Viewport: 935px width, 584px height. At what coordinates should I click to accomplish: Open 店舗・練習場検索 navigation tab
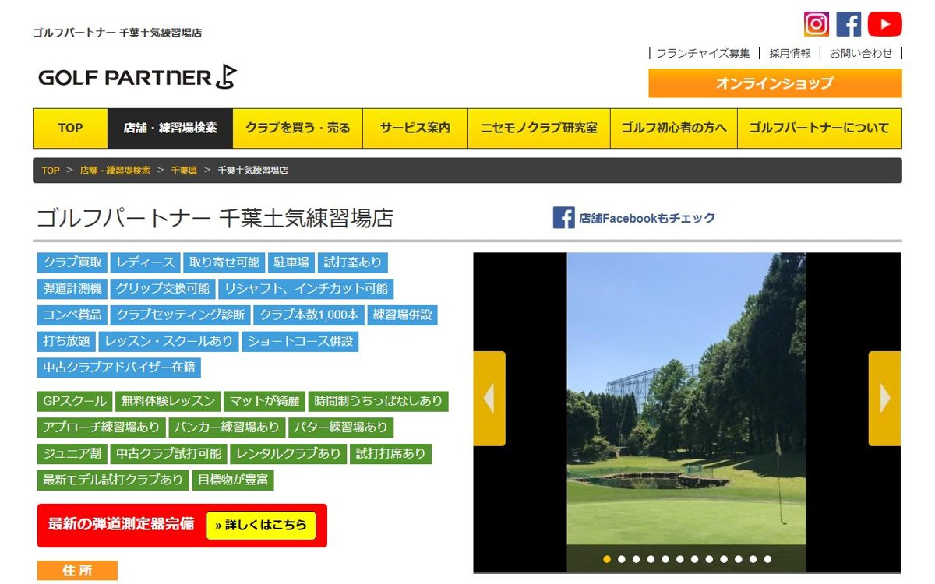tap(171, 128)
